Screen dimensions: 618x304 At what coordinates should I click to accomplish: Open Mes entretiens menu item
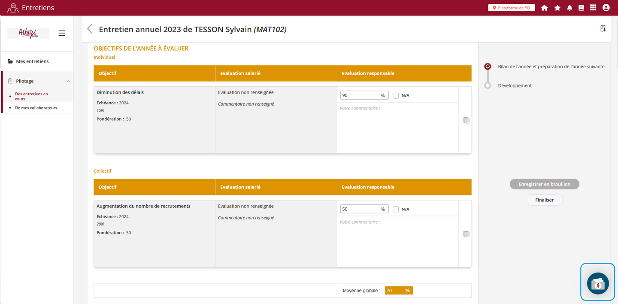(32, 61)
